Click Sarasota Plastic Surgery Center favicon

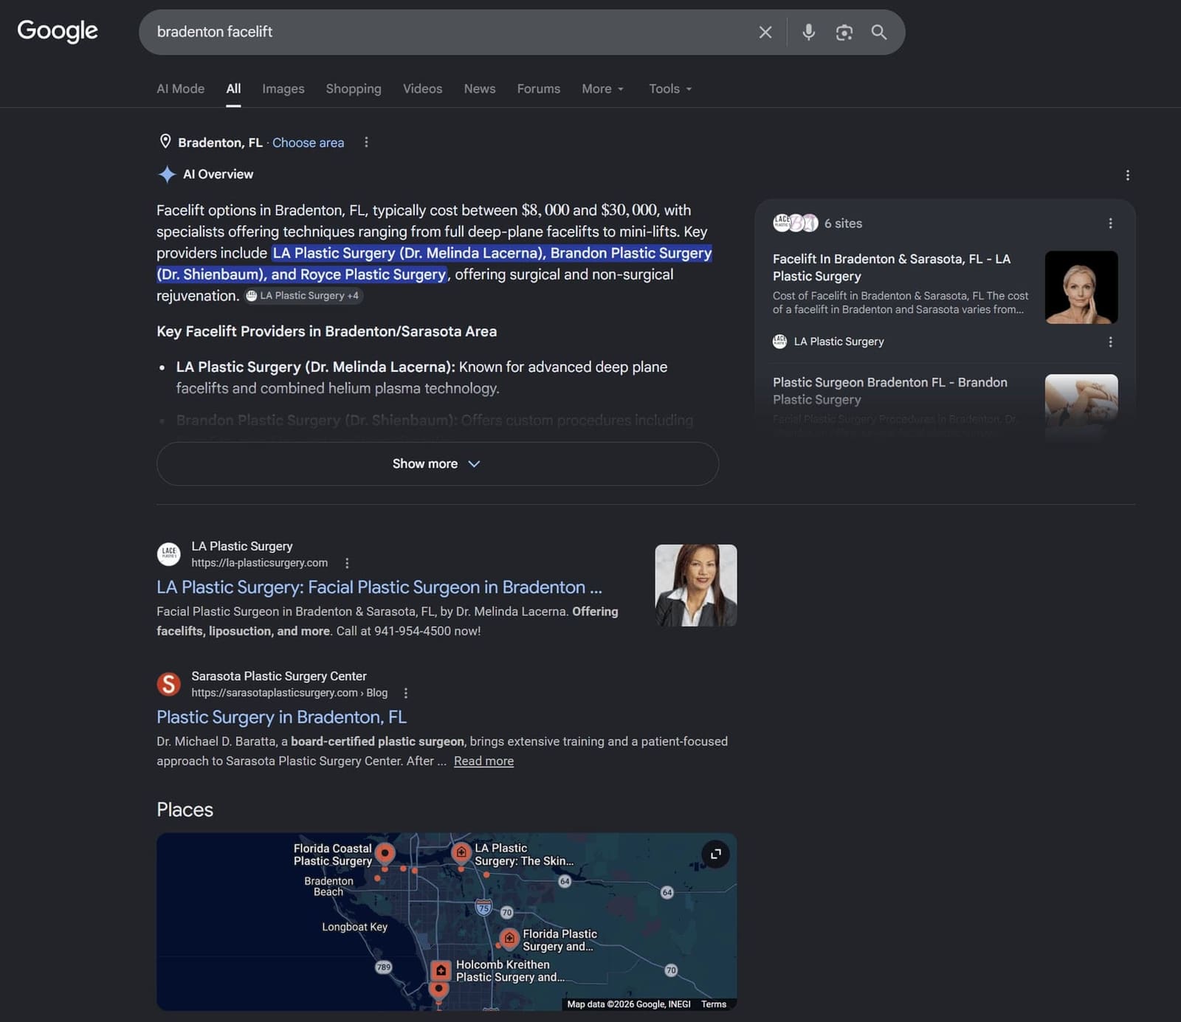[168, 684]
